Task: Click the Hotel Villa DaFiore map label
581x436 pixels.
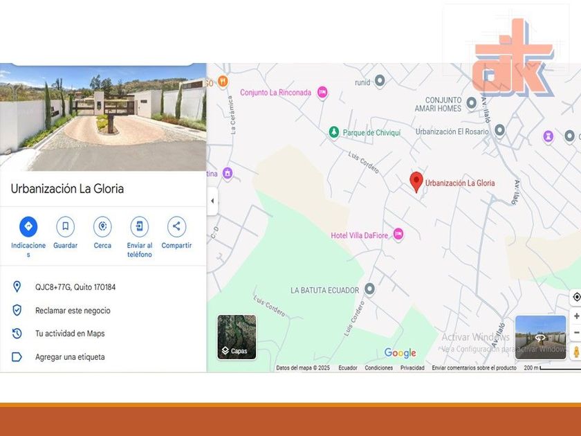Action: pyautogui.click(x=359, y=235)
